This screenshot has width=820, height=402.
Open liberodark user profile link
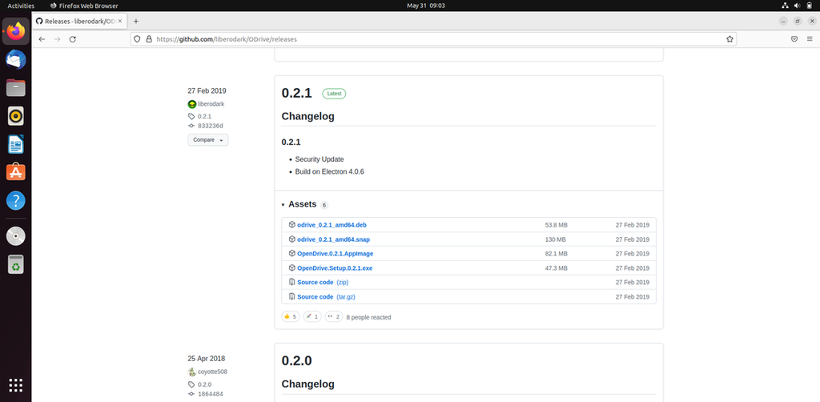click(x=211, y=104)
